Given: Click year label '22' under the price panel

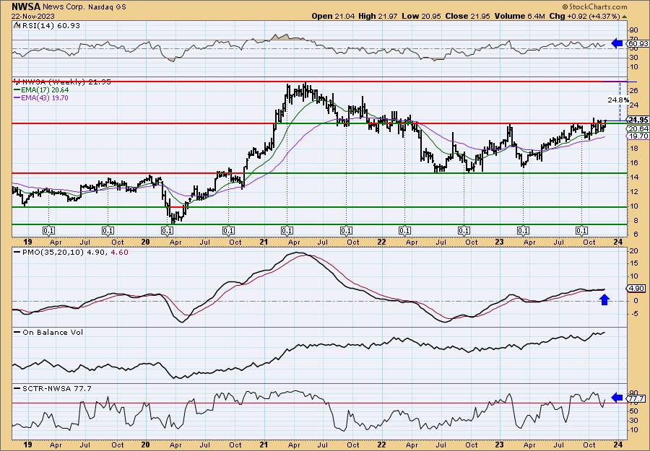Looking at the screenshot, I should tap(381, 242).
